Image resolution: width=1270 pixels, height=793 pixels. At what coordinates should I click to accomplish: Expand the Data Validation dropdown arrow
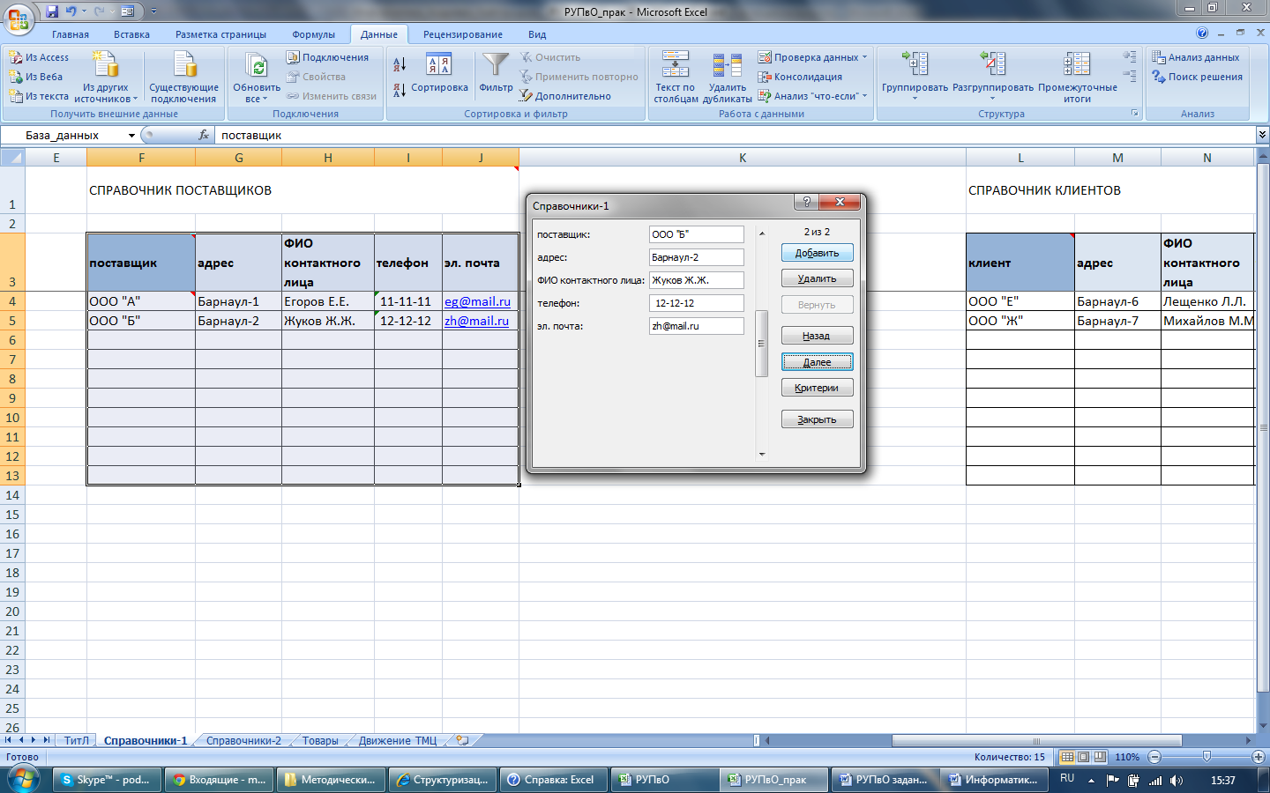865,57
